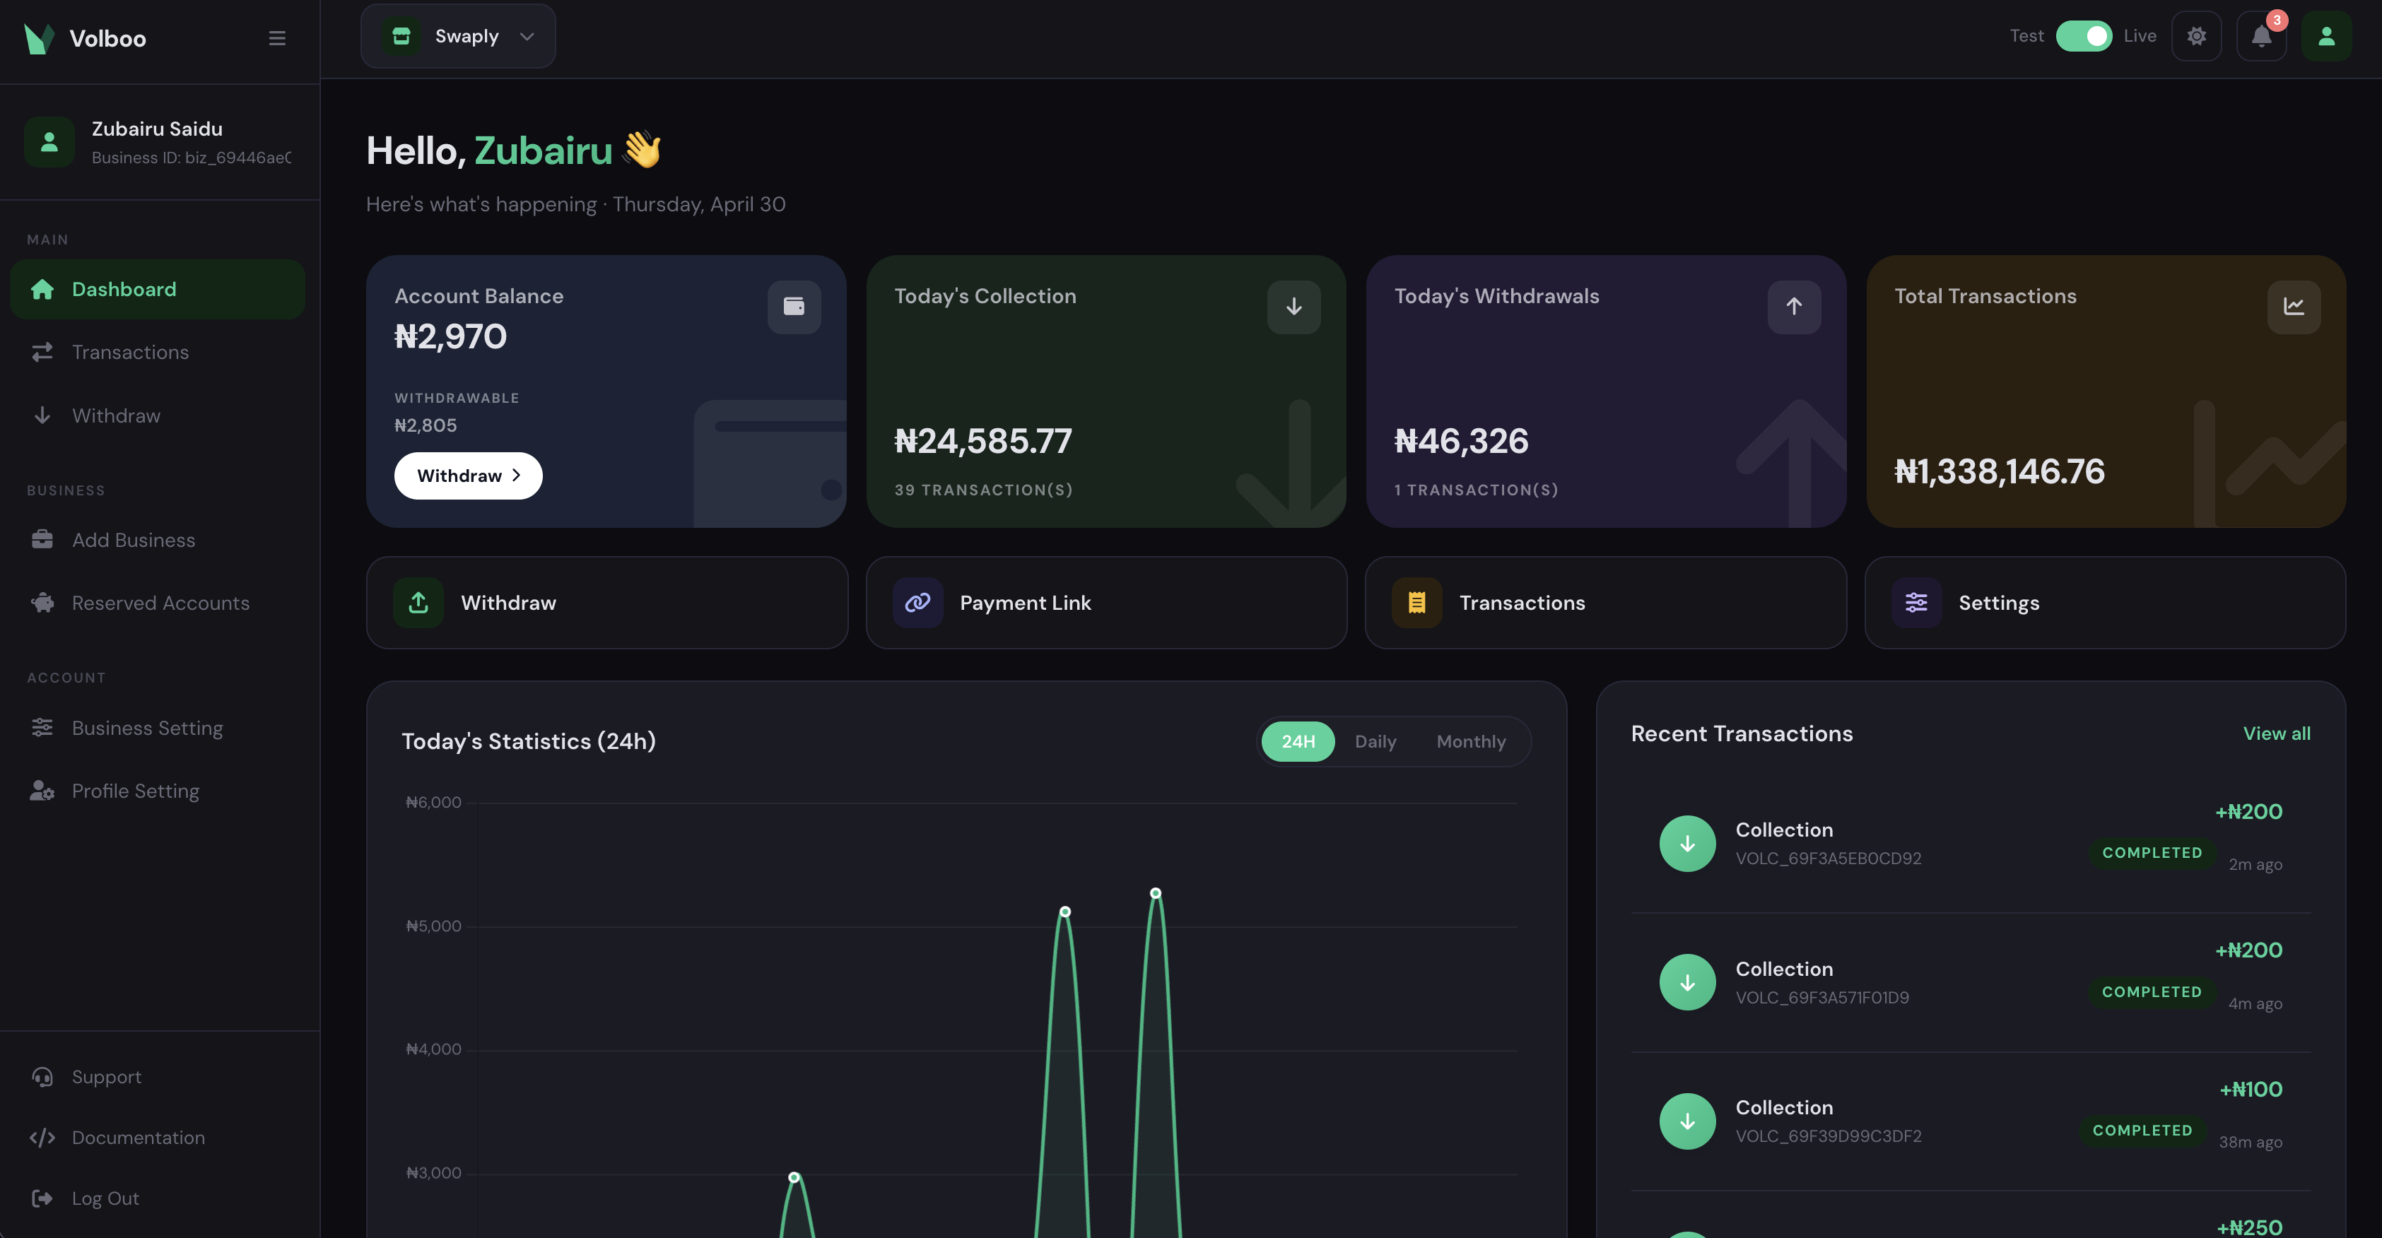This screenshot has width=2382, height=1238.
Task: Select the 24H statistics tab
Action: (1297, 741)
